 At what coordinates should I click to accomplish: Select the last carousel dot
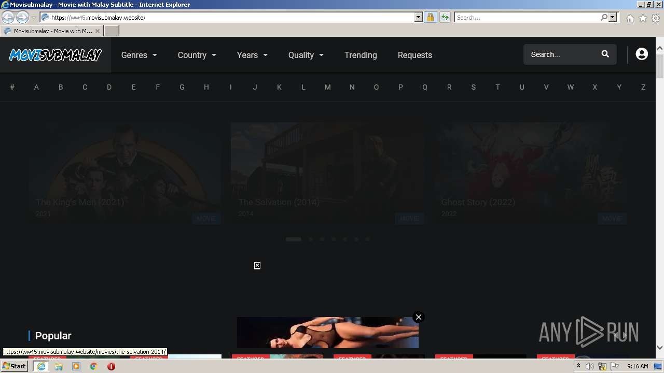(368, 239)
